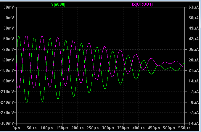Click the 50µs time axis label
This screenshot has height=132, width=201.
32,128
